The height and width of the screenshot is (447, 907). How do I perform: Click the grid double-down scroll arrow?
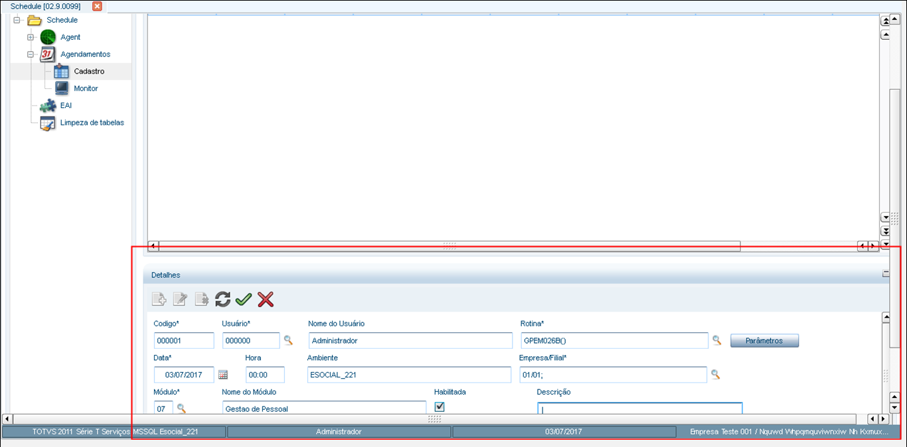point(885,231)
